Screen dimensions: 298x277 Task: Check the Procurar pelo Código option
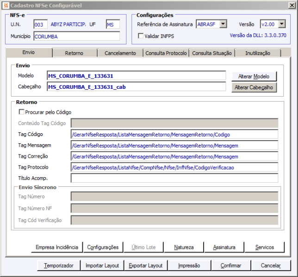pyautogui.click(x=21, y=112)
